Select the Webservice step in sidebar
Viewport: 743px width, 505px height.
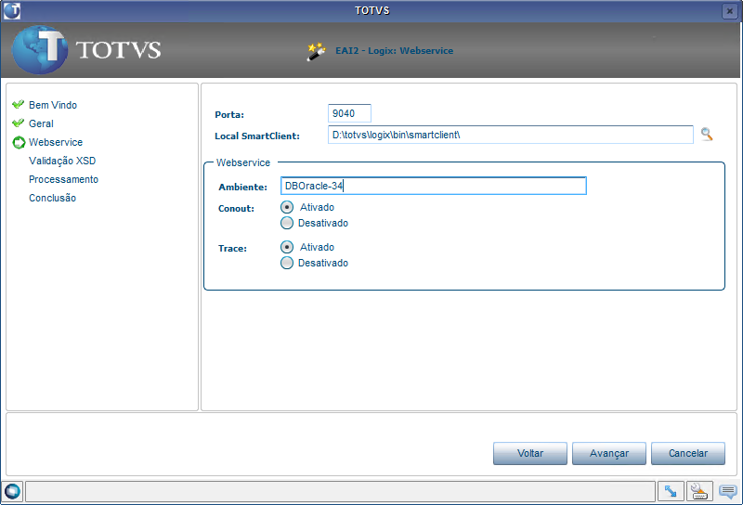tap(56, 142)
